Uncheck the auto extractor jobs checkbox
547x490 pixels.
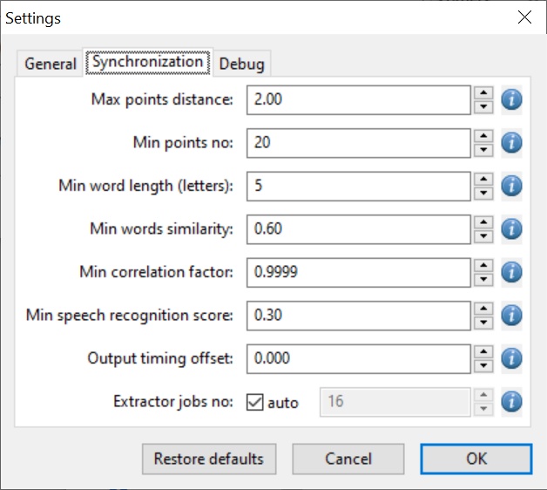(x=254, y=402)
